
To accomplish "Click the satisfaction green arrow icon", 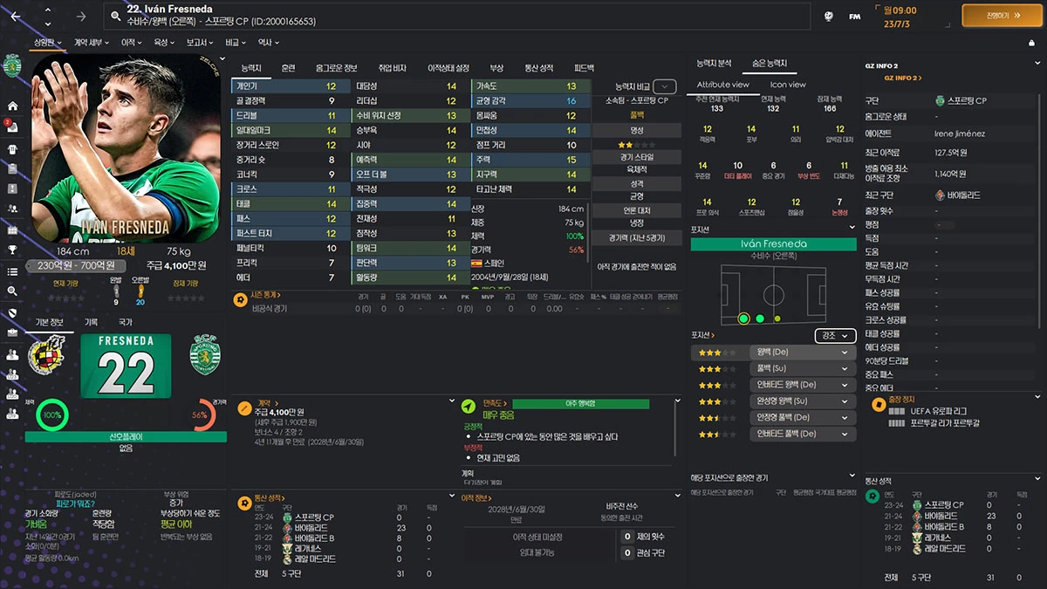I will (x=469, y=406).
